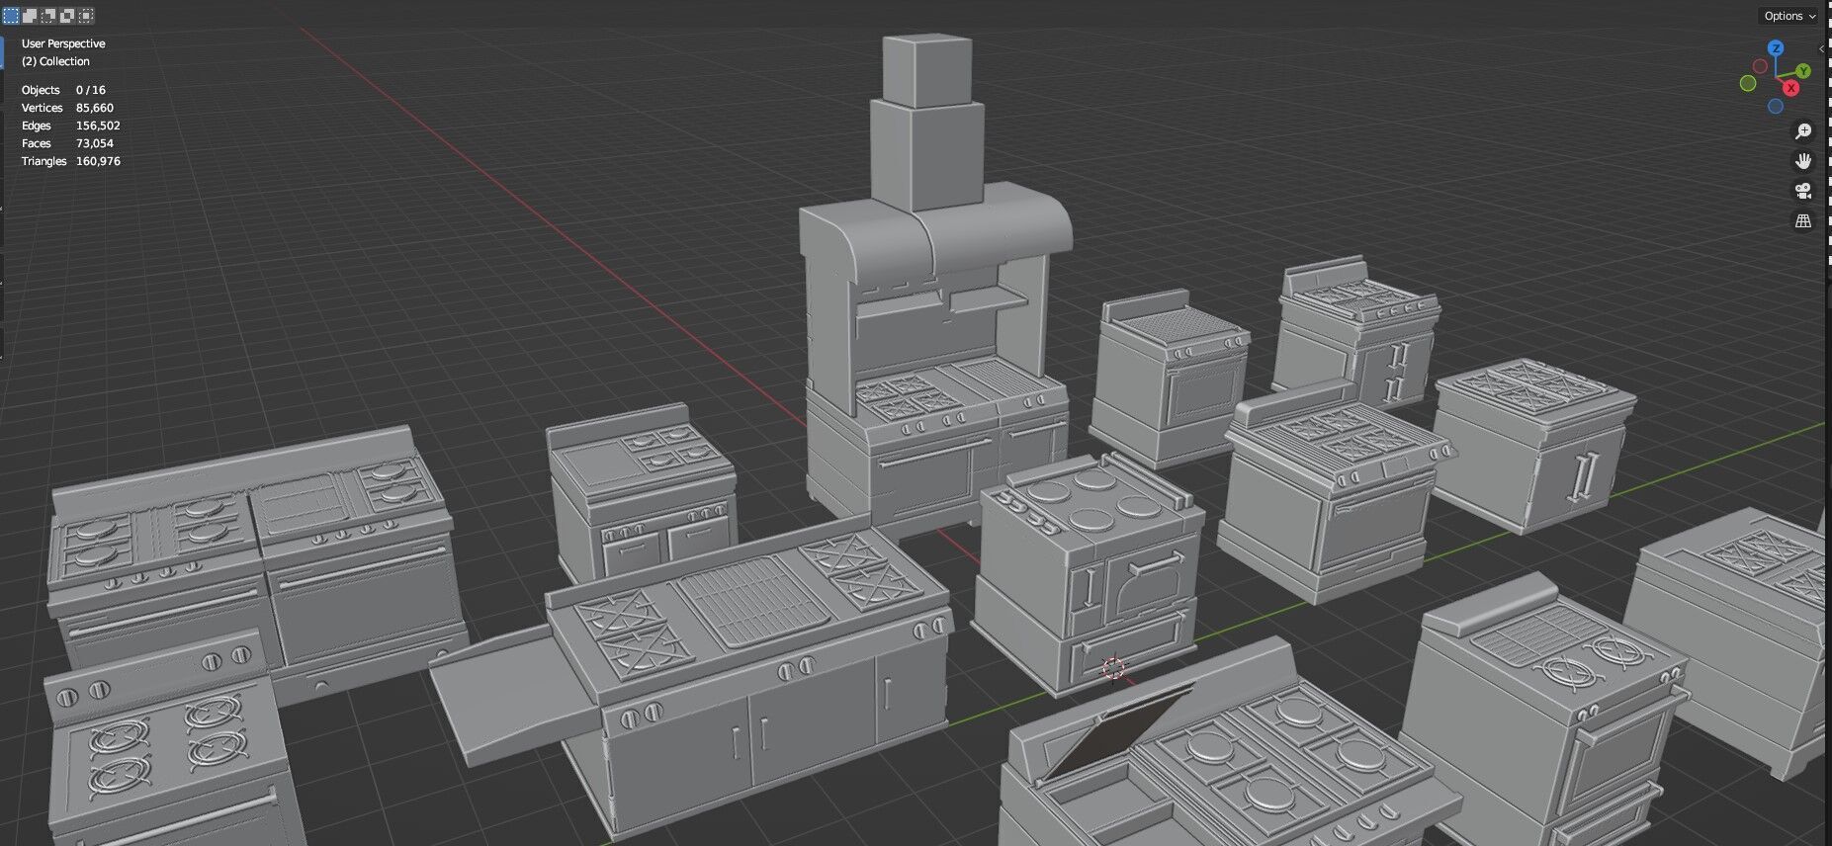Expand the sidebar with the arrow
Image resolution: width=1832 pixels, height=846 pixels.
[x=1822, y=48]
